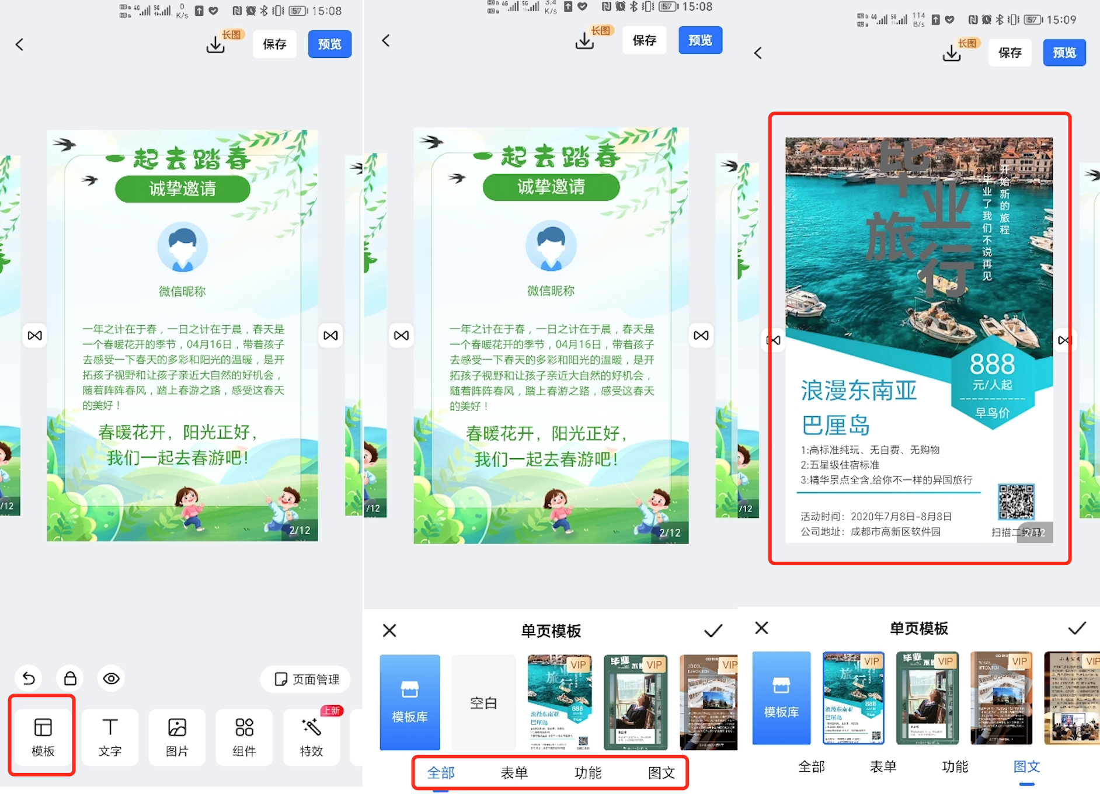Click 预览 button on right screen
The width and height of the screenshot is (1100, 794).
pos(1064,53)
